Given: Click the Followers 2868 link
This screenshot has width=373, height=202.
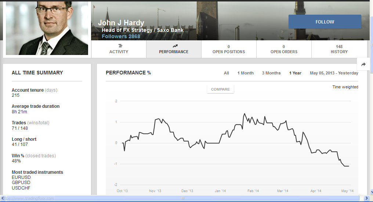Looking at the screenshot, I should pos(121,36).
